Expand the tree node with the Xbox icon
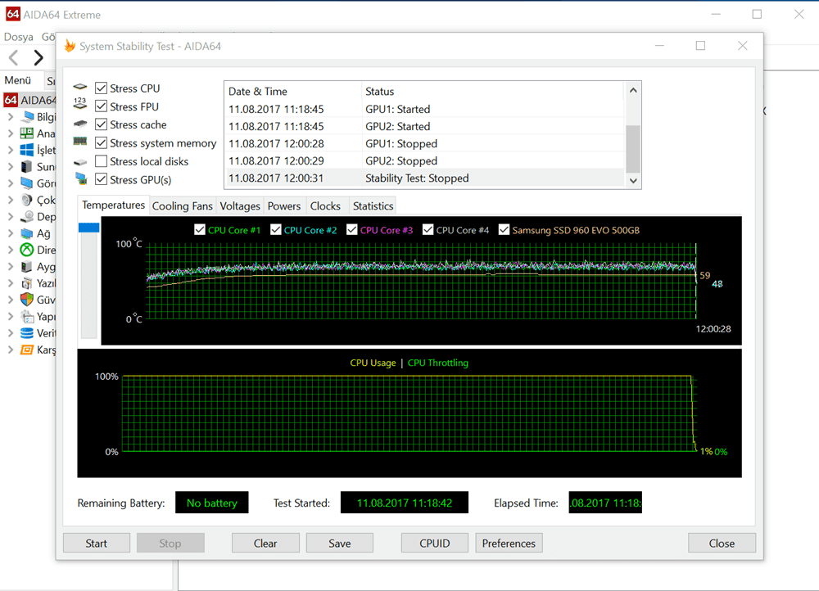 coord(11,250)
